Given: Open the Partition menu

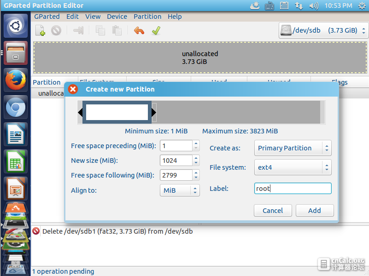Looking at the screenshot, I should tap(147, 17).
